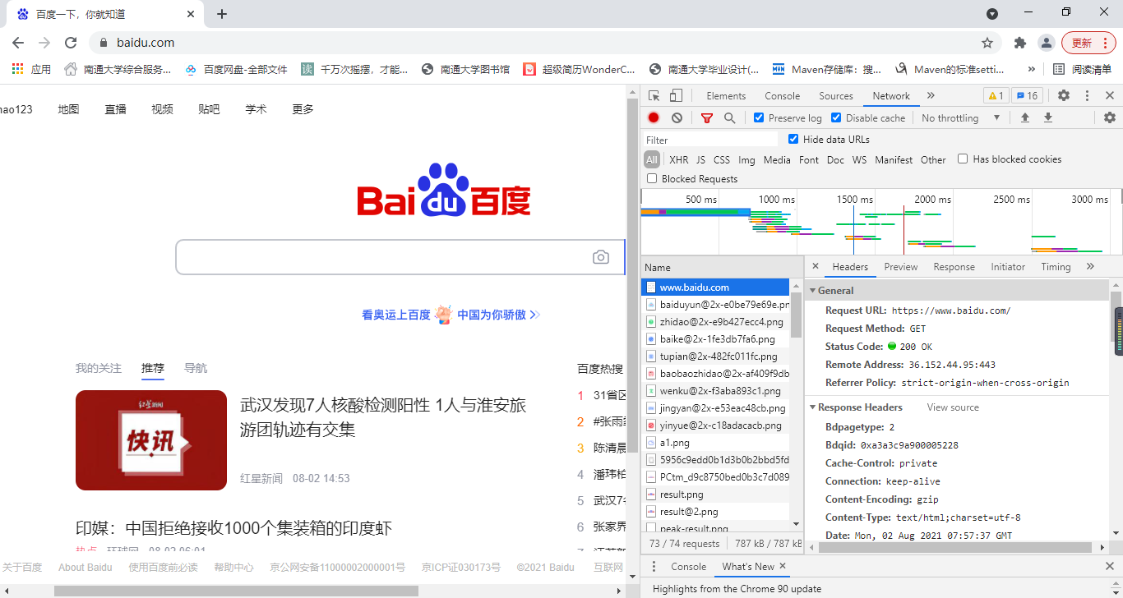1123x598 pixels.
Task: Select the result@2.png request row
Action: (715, 512)
